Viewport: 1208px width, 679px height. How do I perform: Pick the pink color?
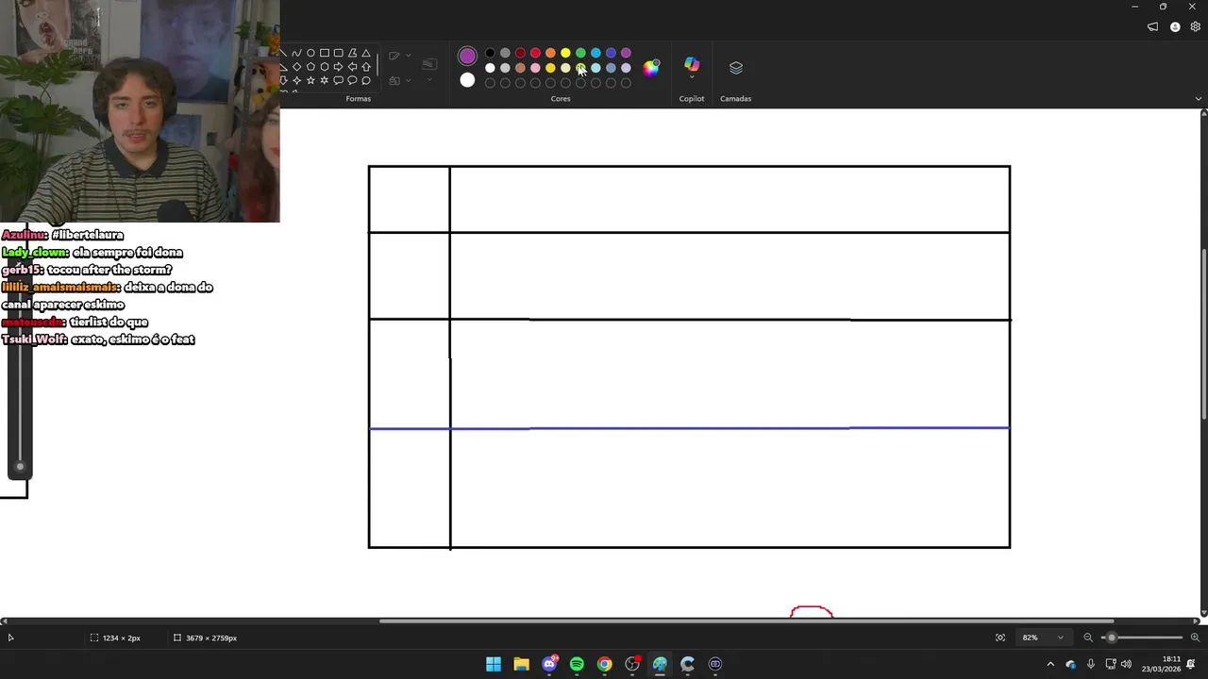pos(535,68)
